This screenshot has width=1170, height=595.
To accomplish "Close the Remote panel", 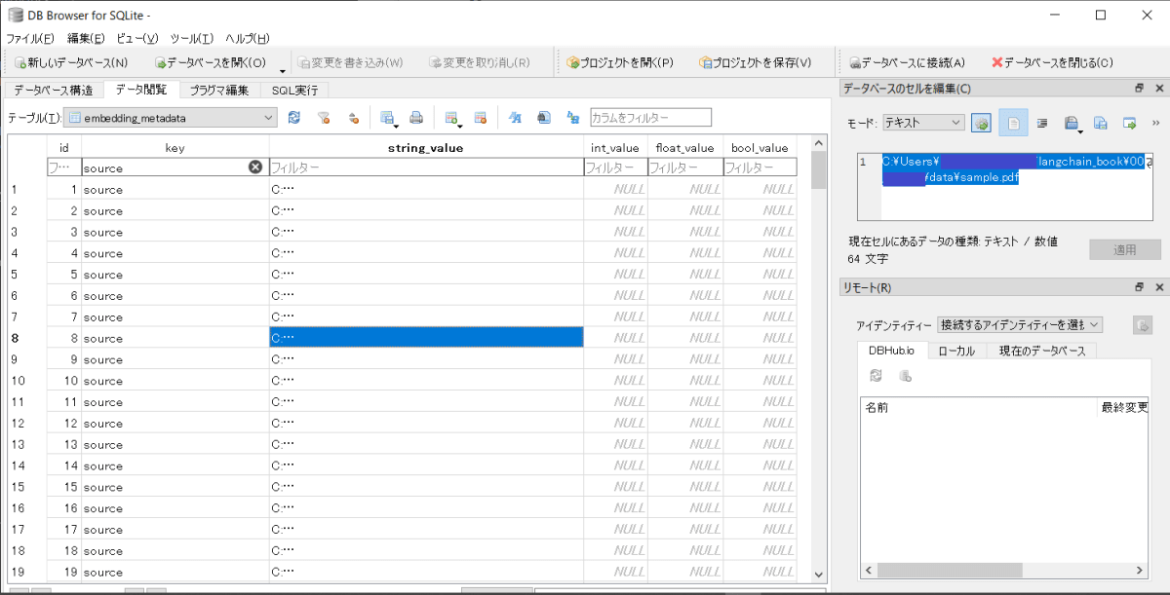I will (x=1159, y=287).
